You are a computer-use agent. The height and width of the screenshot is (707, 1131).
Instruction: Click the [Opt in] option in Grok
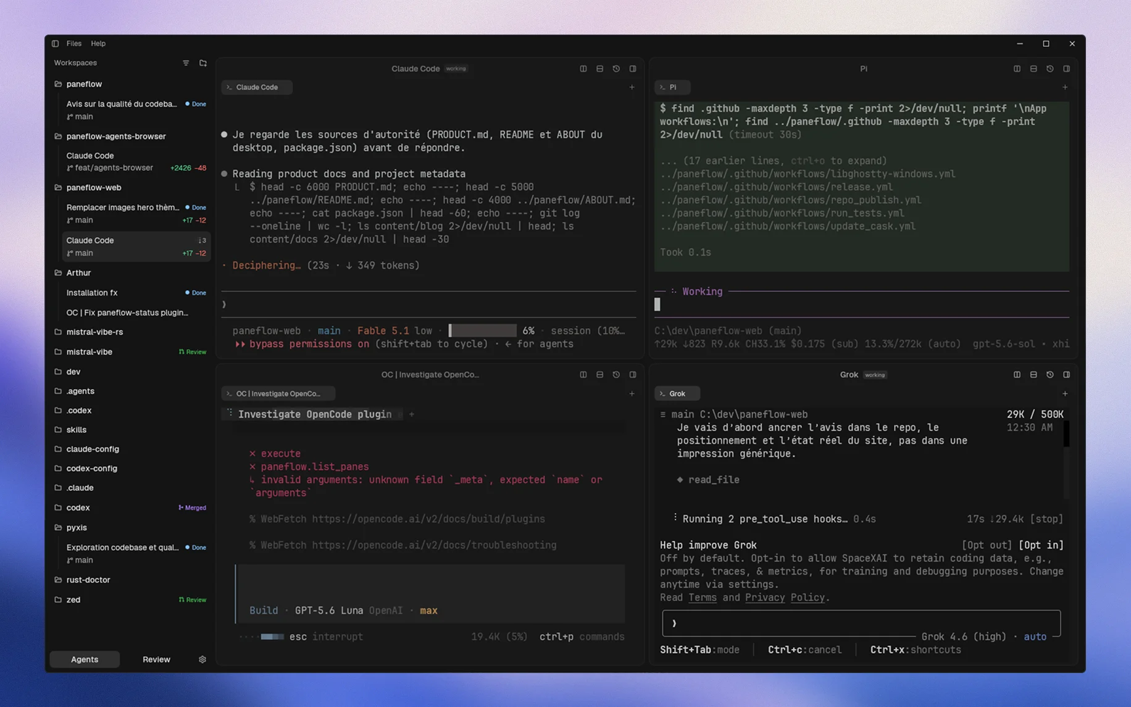tap(1040, 545)
